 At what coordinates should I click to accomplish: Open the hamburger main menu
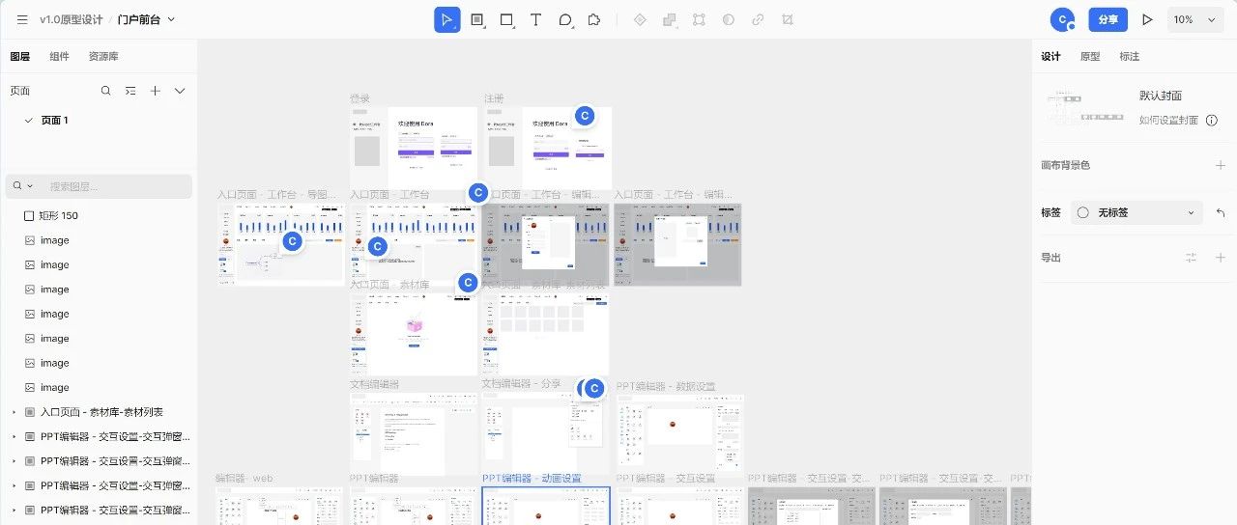pyautogui.click(x=22, y=19)
